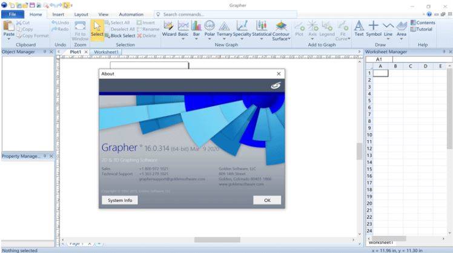Screen dimensions: 453x253
Task: Expand the Polar graph dropdown arrow
Action: point(210,38)
